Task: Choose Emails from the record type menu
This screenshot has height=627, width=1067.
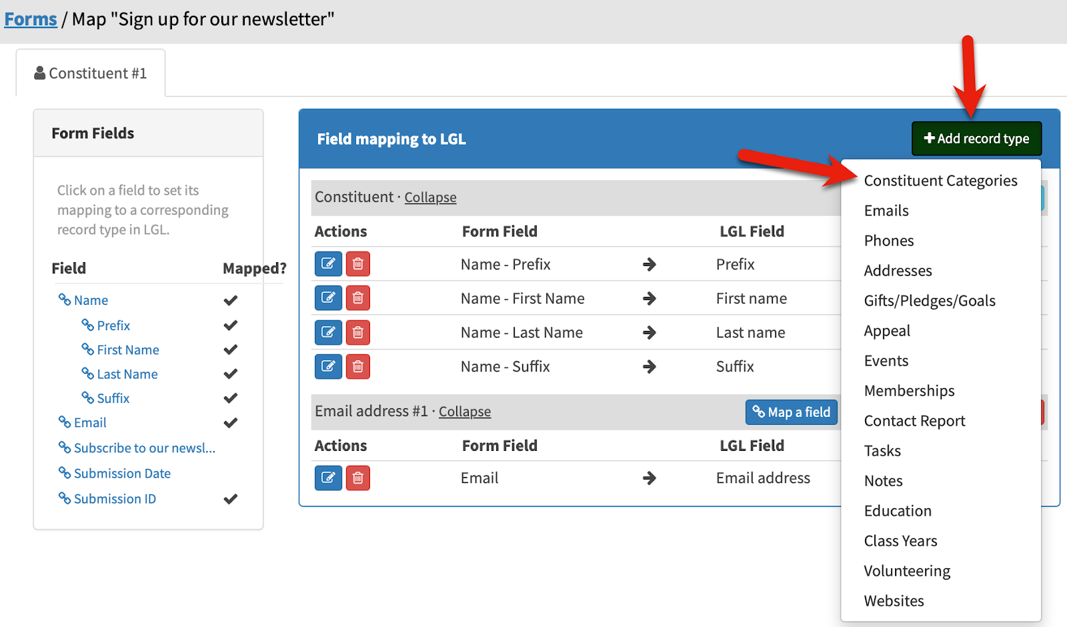Action: coord(886,211)
